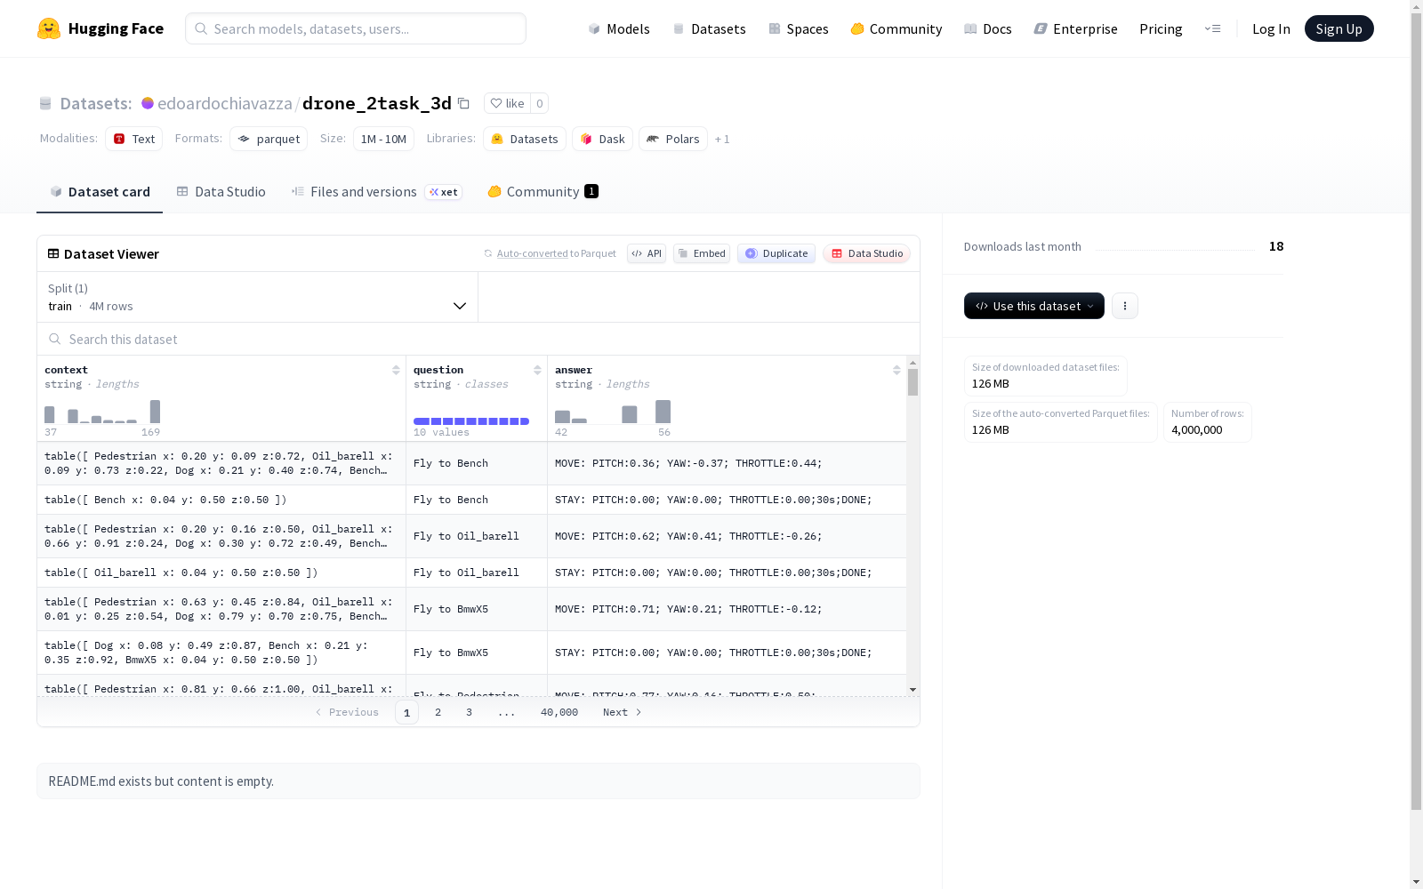1423x889 pixels.
Task: Open Data Studio from viewer header
Action: 866,253
